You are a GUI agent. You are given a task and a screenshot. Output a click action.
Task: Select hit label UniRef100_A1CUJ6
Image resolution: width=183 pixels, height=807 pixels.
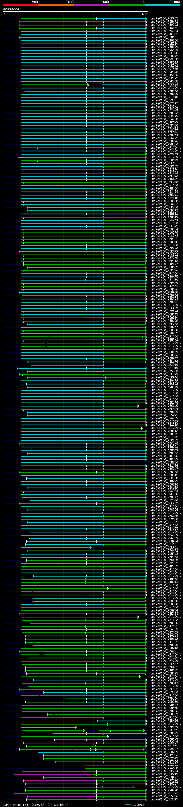coord(164,270)
